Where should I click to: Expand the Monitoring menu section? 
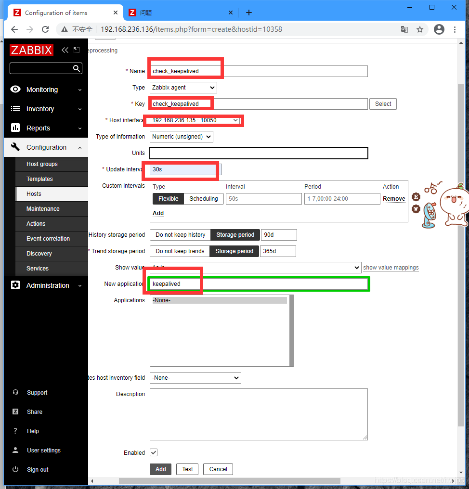[x=46, y=90]
